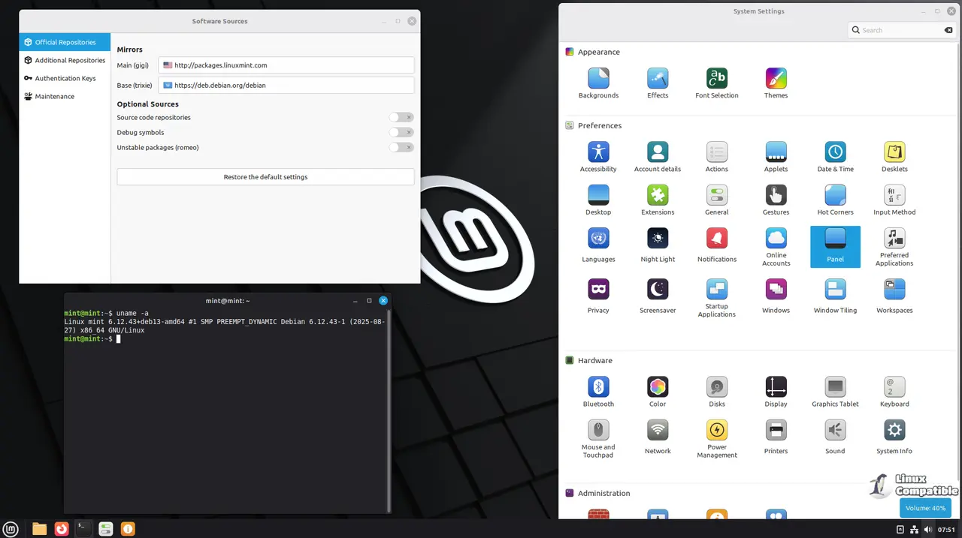Open the Linux Mint start menu
This screenshot has height=538, width=962.
click(x=11, y=529)
